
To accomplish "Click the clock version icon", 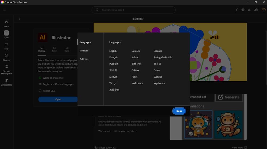I will coord(40,91).
